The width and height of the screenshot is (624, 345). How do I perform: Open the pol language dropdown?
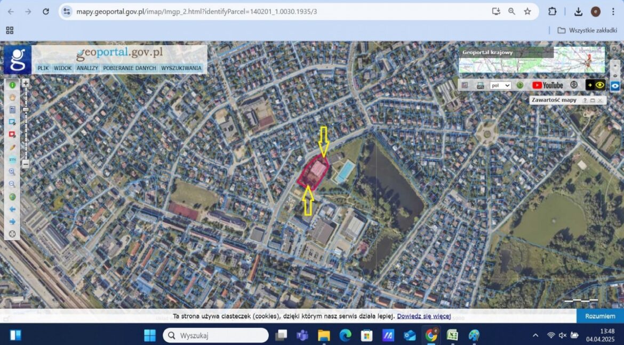pos(501,85)
